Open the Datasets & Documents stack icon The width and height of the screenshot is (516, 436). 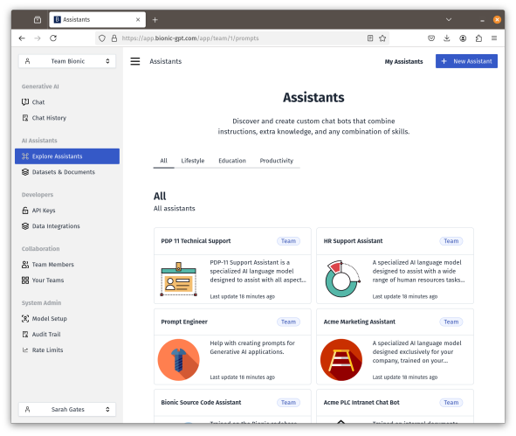(25, 172)
